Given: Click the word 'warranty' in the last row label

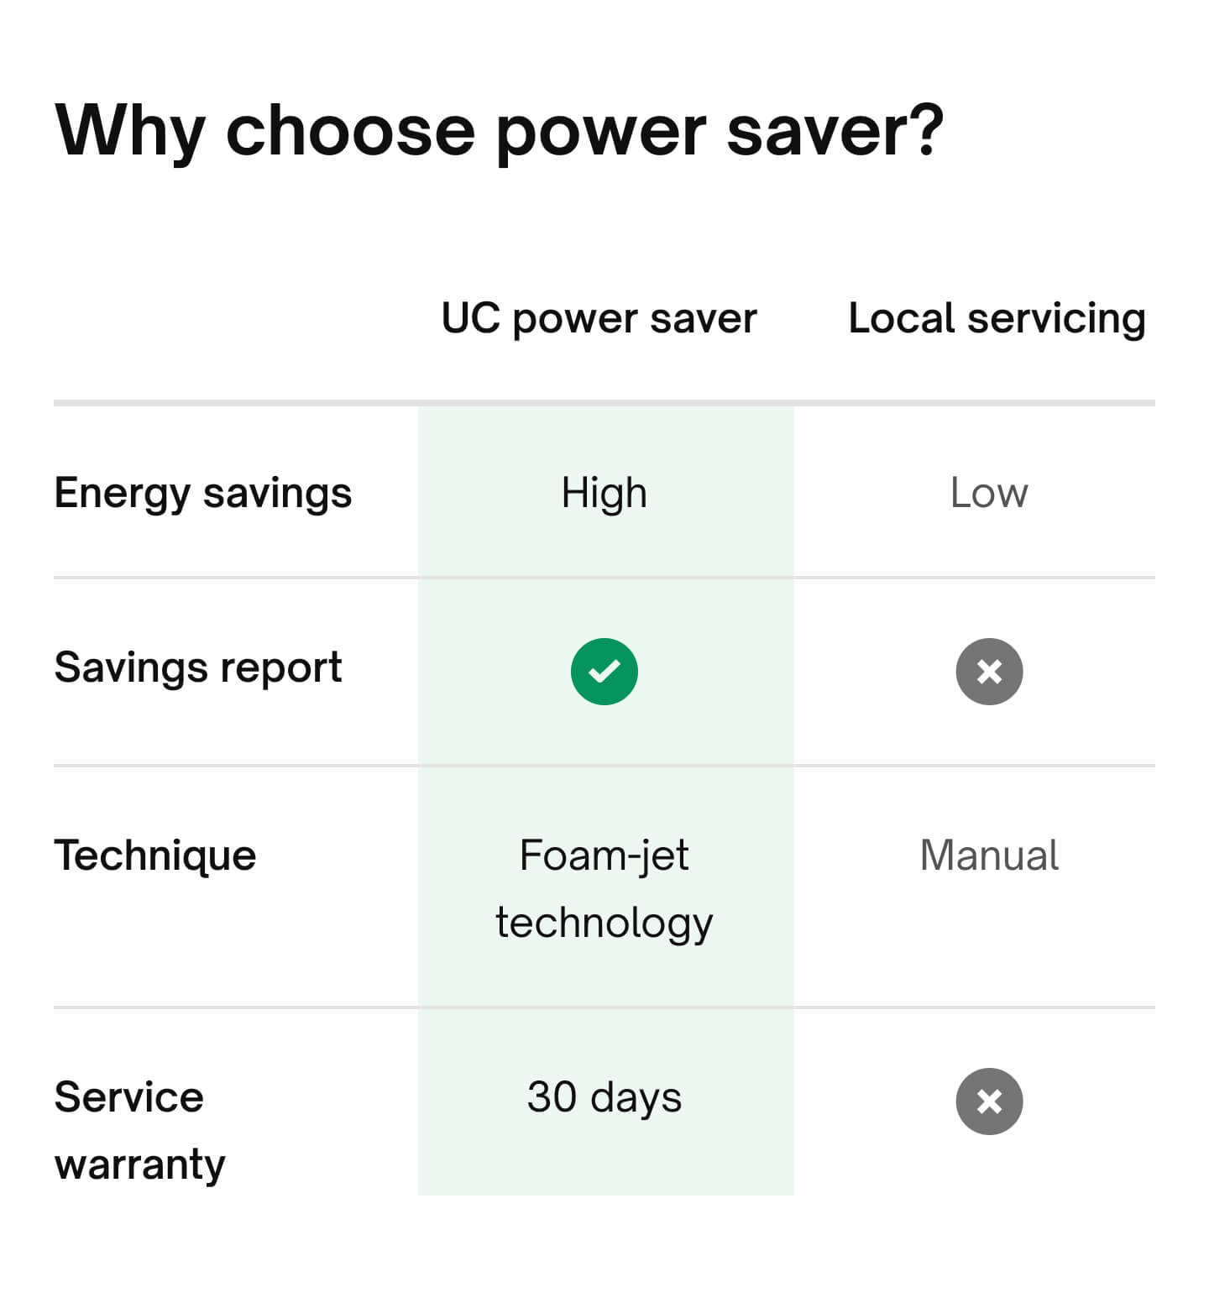Looking at the screenshot, I should pyautogui.click(x=139, y=1164).
